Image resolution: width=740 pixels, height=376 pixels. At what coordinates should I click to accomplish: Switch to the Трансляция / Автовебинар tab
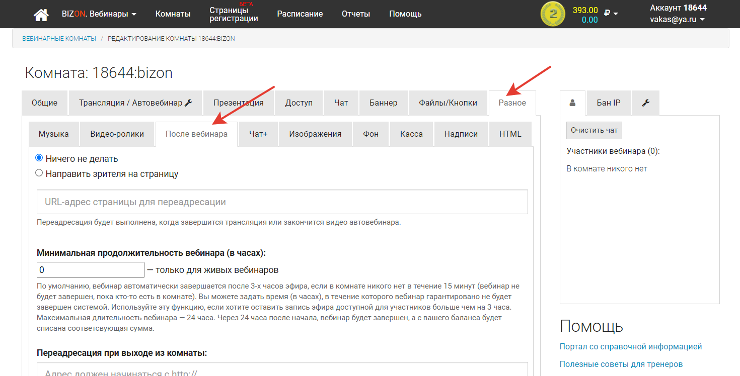(x=135, y=103)
